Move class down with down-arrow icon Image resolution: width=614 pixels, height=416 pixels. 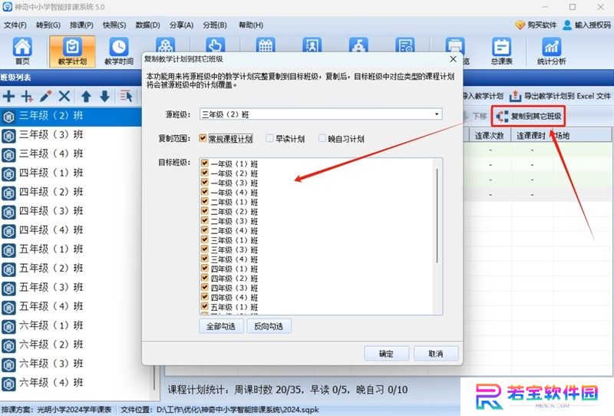[x=104, y=96]
